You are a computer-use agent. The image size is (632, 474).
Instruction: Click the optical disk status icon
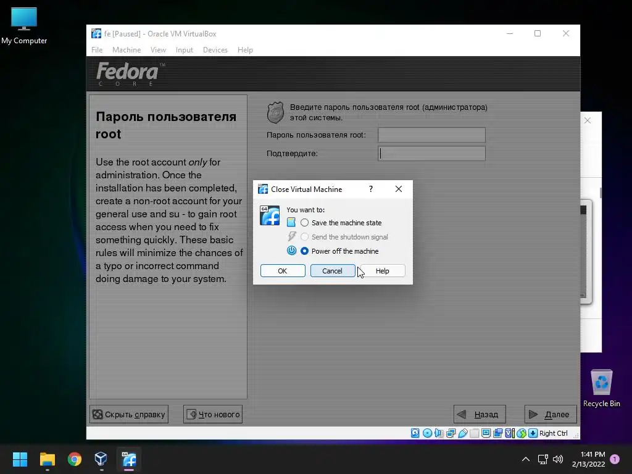pos(427,433)
